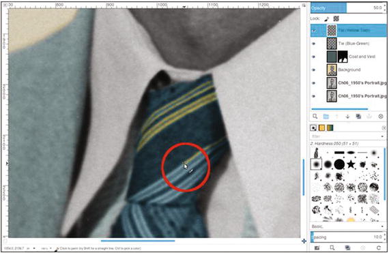This screenshot has height=253, width=389.
Task: Click the horizontal canvas scrollbar
Action: tap(138, 241)
